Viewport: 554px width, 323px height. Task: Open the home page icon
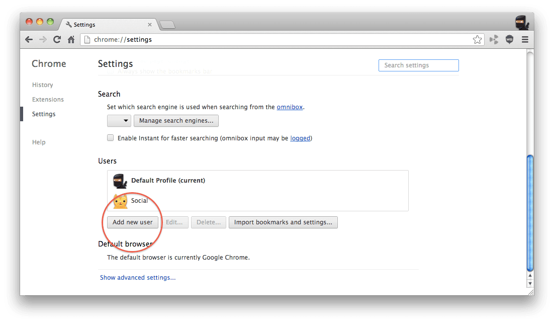pos(71,40)
